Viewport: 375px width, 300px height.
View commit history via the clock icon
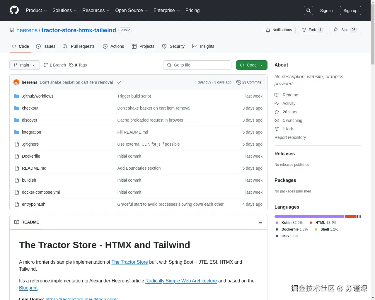(x=238, y=82)
